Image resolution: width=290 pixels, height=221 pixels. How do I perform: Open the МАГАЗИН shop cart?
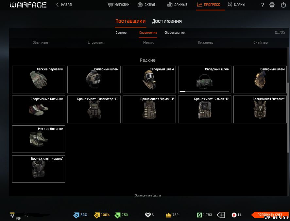point(118,5)
